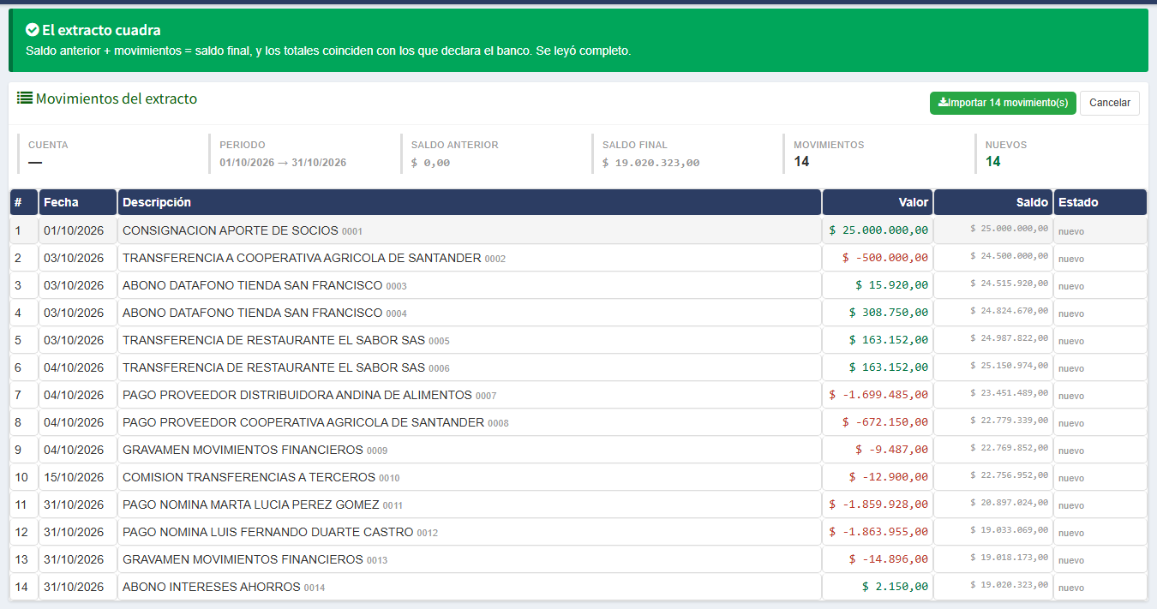
Task: Click the Fecha column header
Action: click(x=78, y=202)
